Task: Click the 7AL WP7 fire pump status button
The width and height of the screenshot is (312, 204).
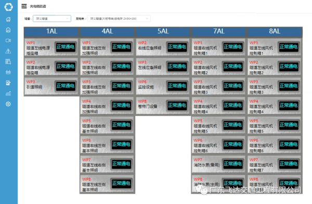Action: point(232,164)
